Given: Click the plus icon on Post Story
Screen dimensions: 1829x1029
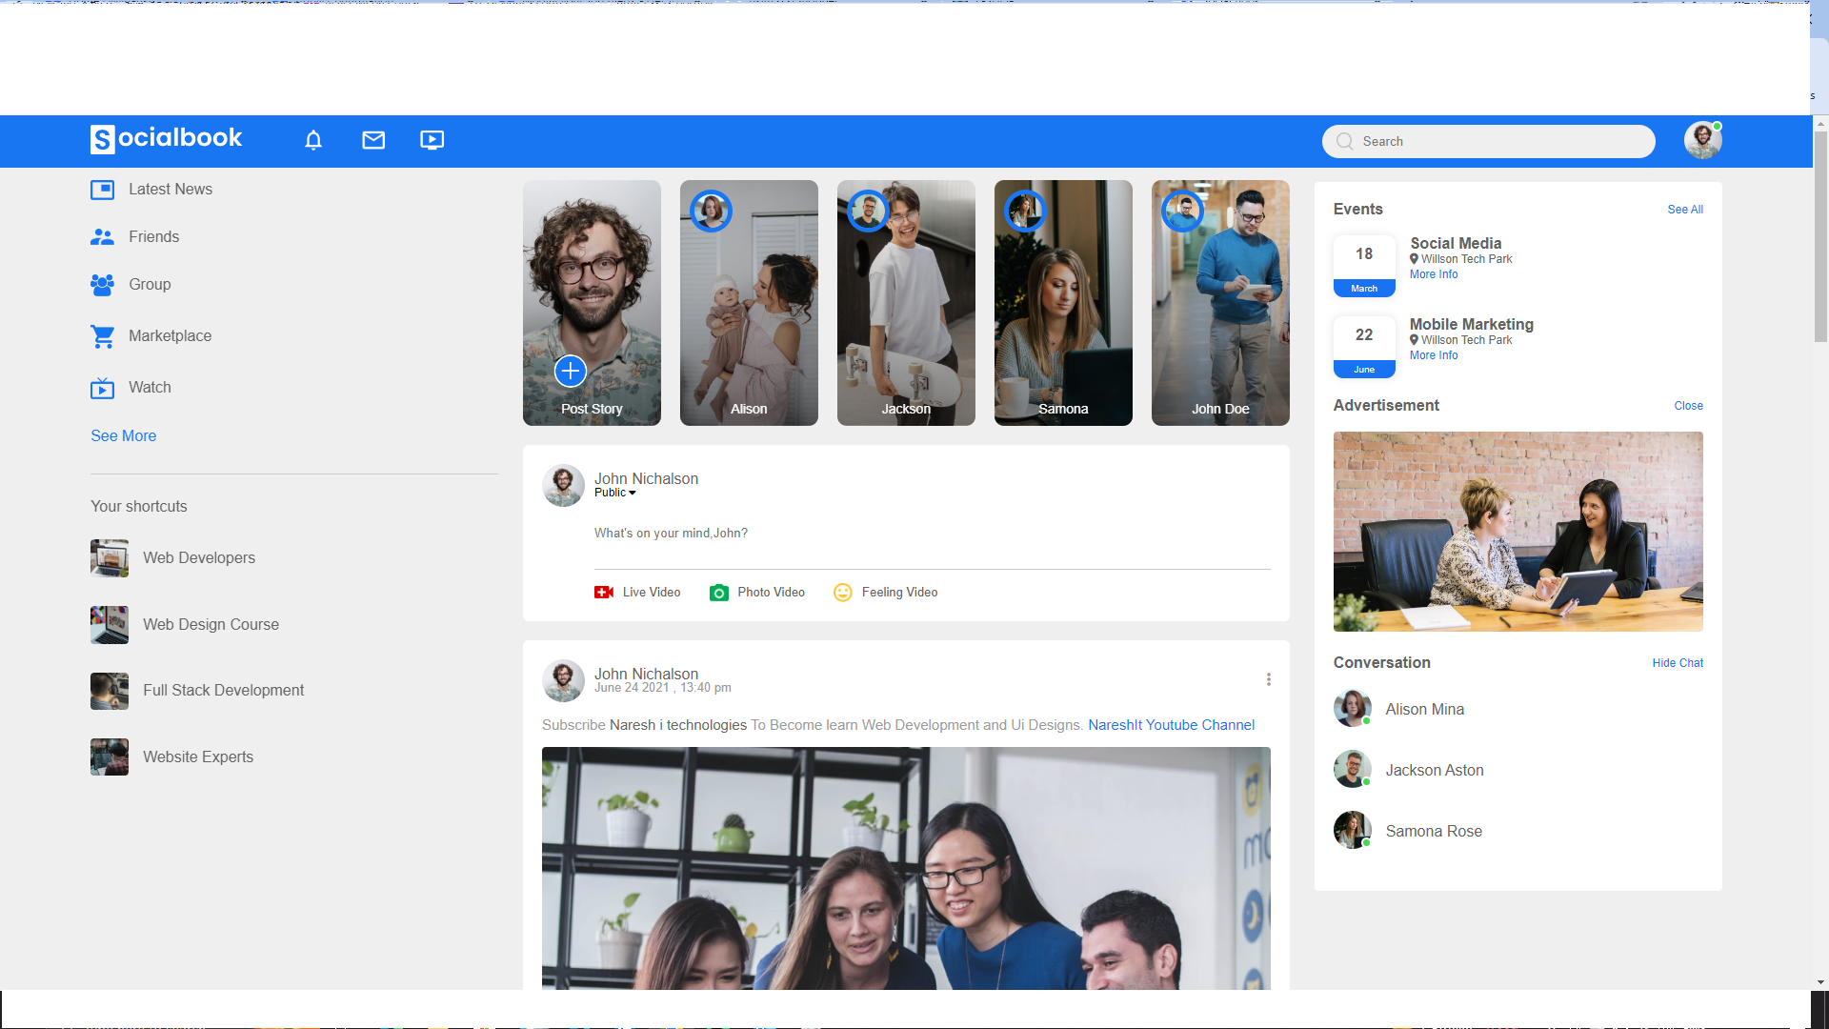Looking at the screenshot, I should click(x=570, y=371).
